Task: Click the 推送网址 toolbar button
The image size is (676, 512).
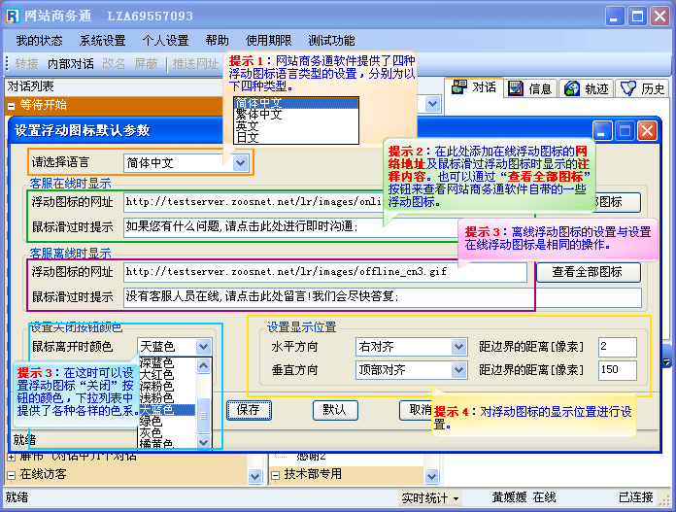Action: click(196, 64)
